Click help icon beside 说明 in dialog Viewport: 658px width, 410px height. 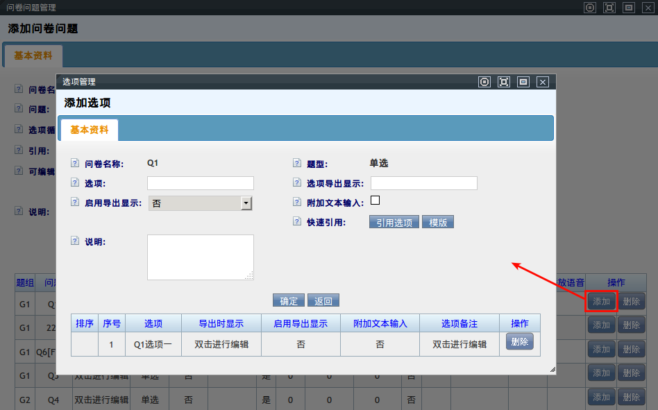[75, 241]
